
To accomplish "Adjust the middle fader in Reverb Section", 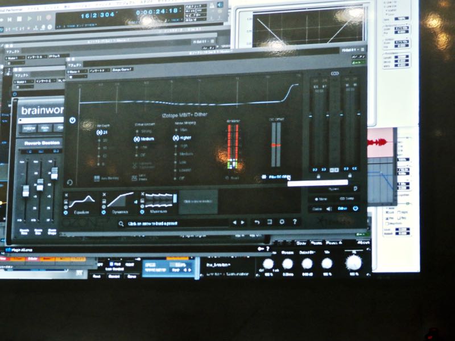I will tap(40, 184).
